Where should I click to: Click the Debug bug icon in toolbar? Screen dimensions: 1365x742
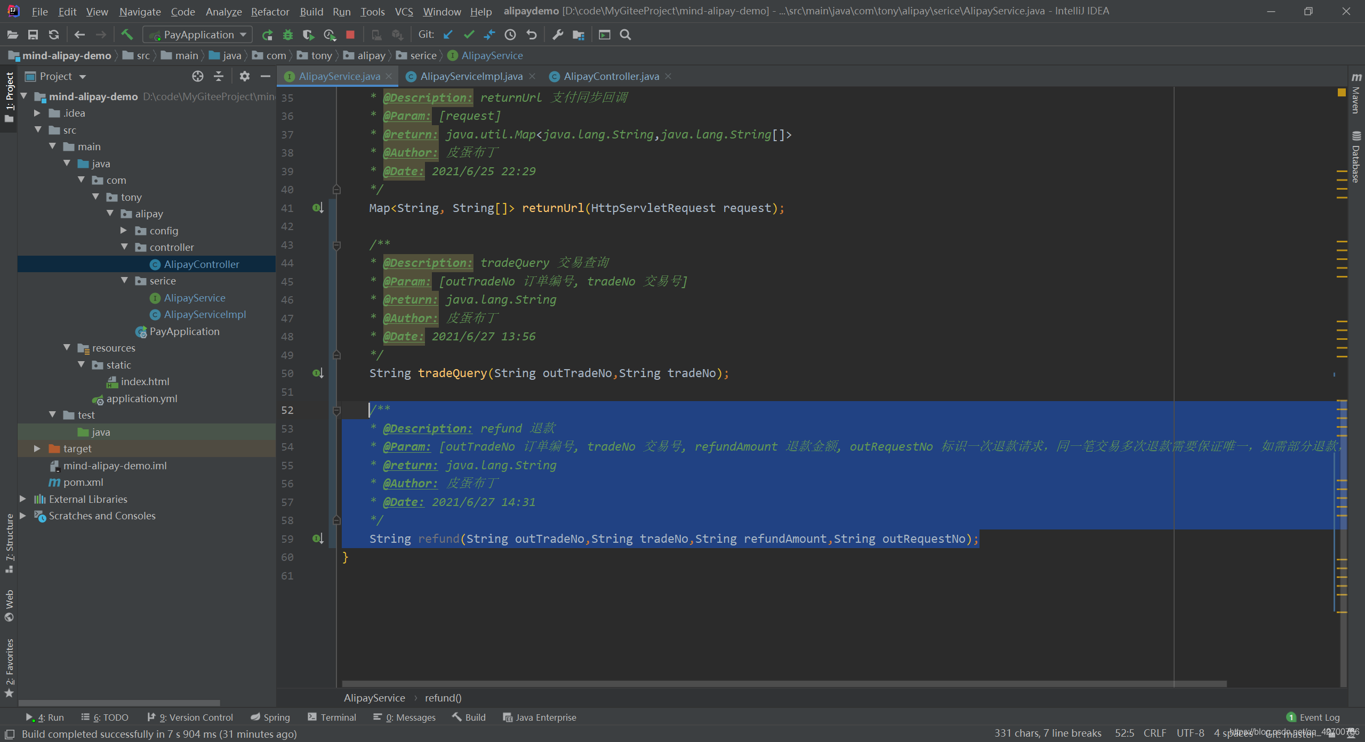click(x=288, y=35)
